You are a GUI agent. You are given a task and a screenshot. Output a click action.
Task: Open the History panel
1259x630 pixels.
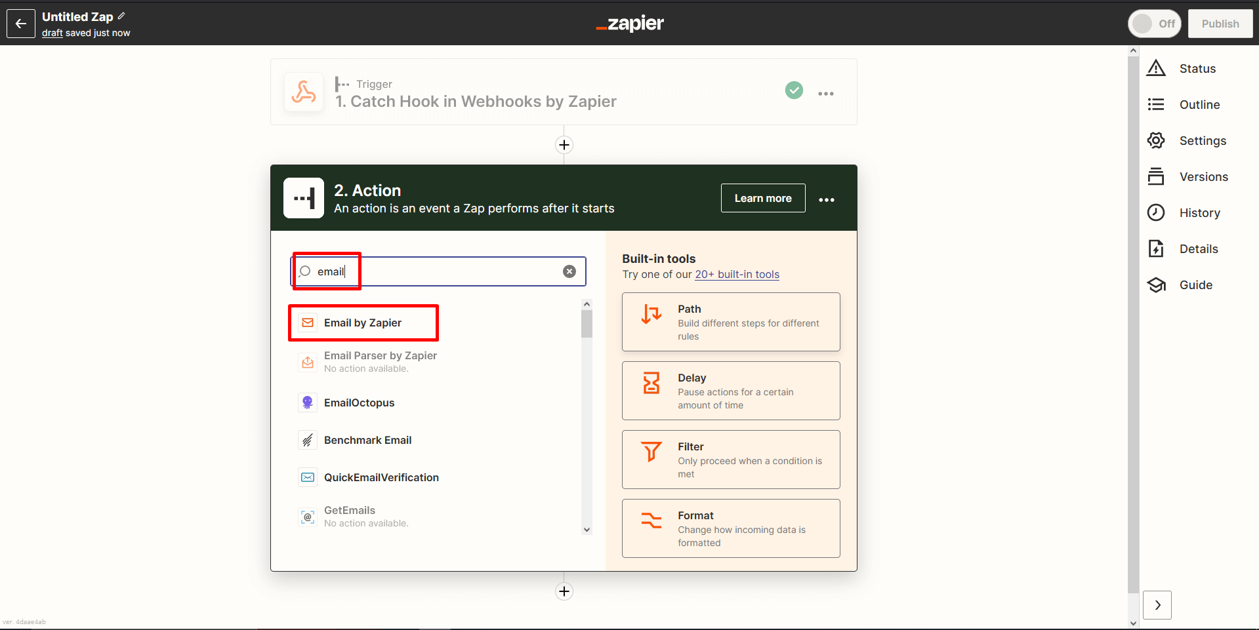1199,213
